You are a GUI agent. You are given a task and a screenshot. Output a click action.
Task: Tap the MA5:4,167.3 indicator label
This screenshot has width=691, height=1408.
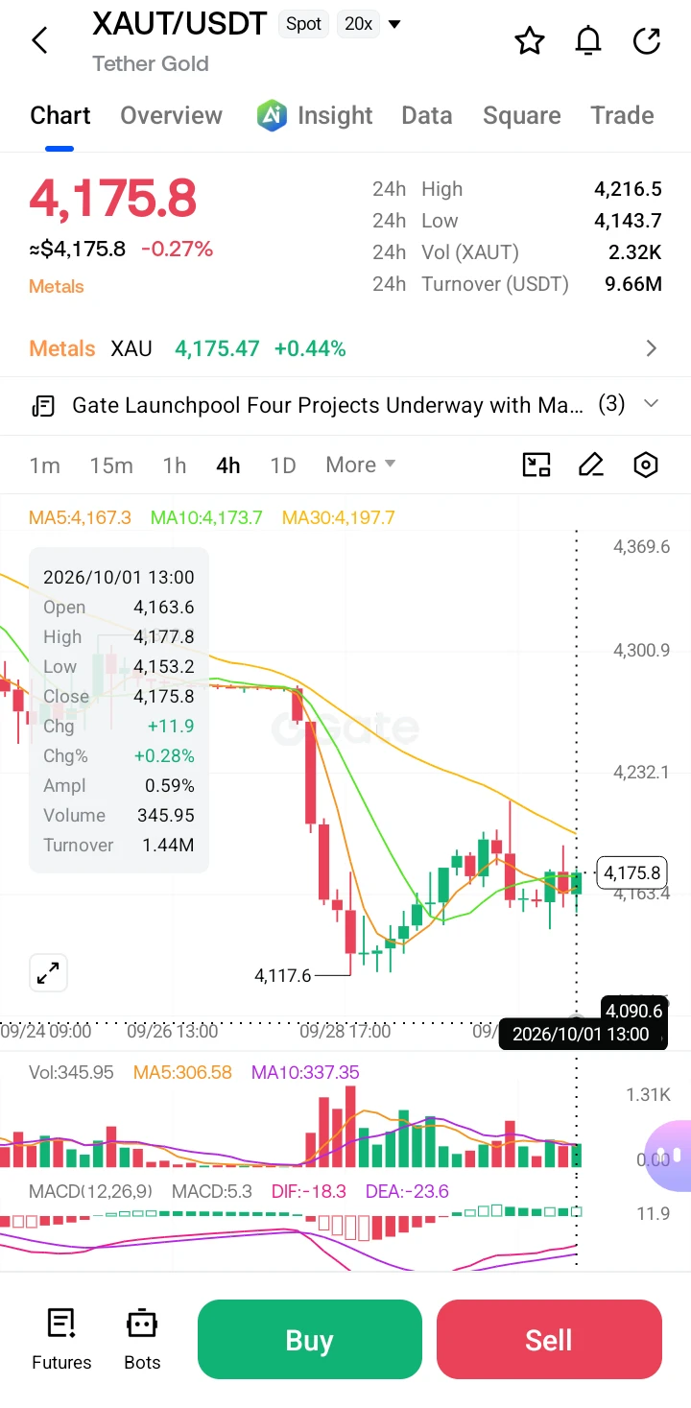tap(80, 517)
